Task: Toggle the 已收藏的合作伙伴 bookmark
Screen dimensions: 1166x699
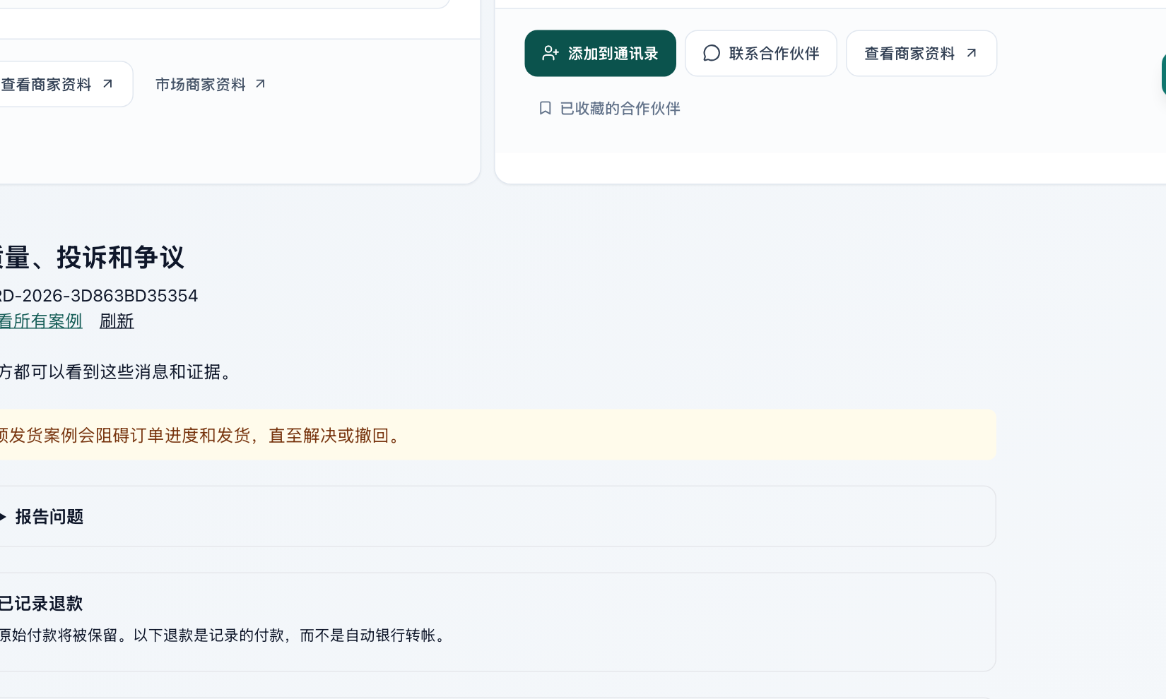Action: [x=609, y=108]
